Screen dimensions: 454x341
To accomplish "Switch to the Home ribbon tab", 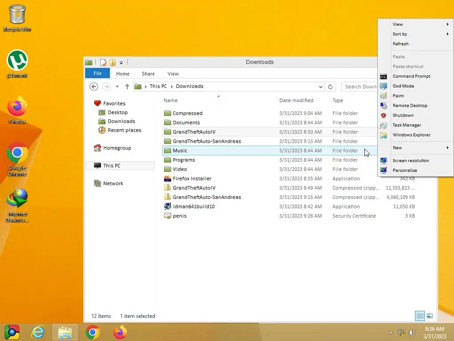I will (123, 74).
